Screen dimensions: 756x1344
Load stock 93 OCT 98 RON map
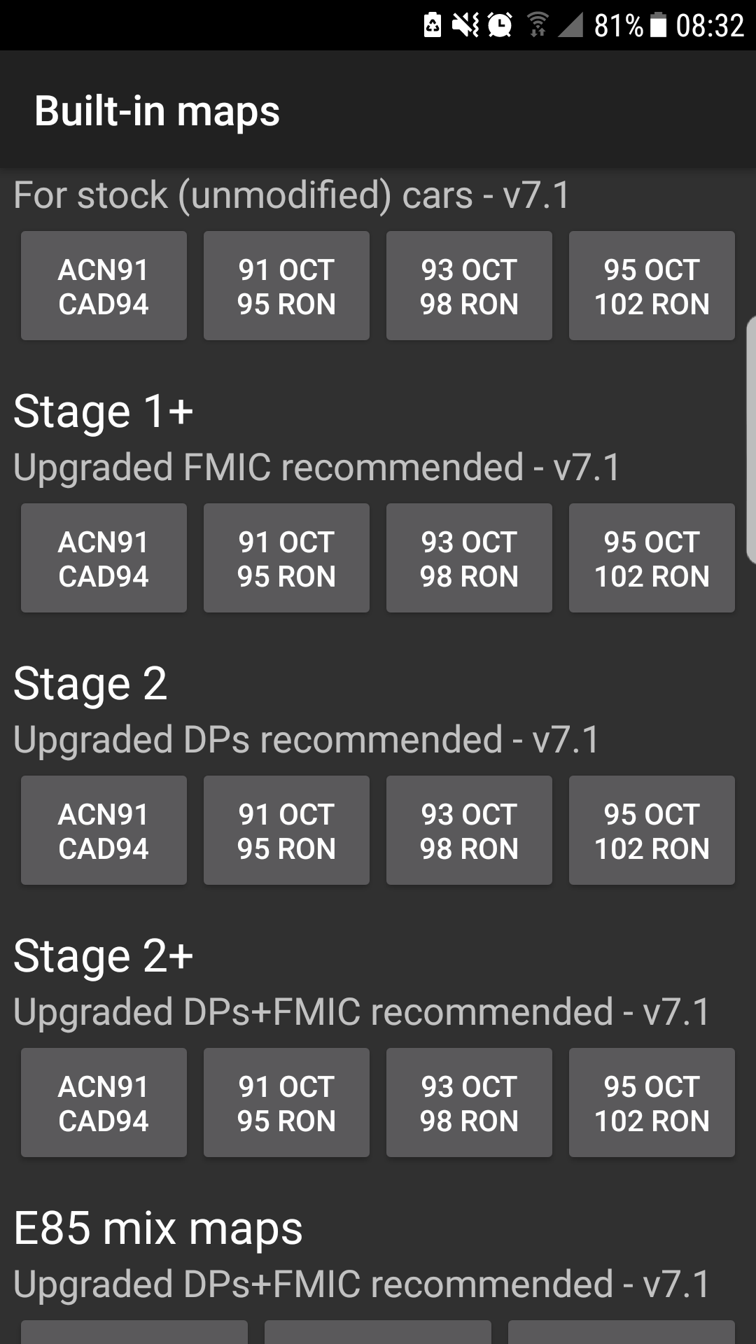(469, 286)
